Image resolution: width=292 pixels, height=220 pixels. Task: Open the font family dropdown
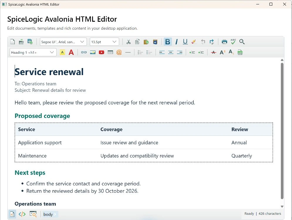tap(63, 42)
